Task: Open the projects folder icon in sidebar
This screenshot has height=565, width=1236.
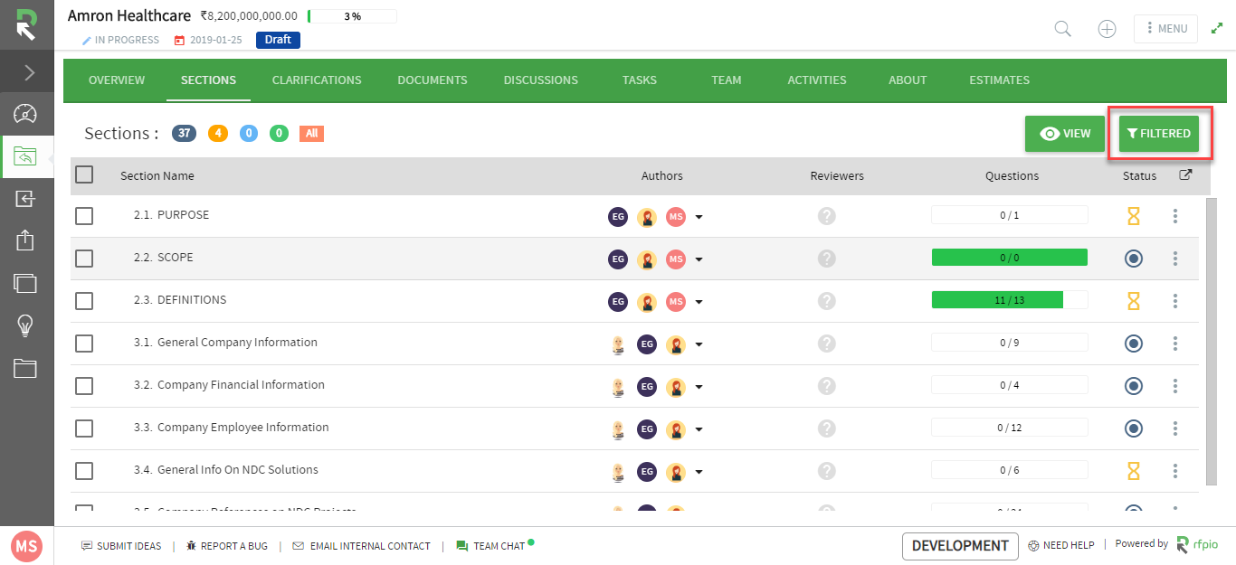Action: coord(25,157)
